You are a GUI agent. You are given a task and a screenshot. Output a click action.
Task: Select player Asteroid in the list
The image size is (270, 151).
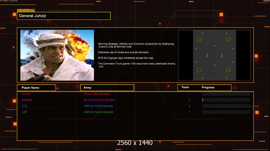point(27,100)
